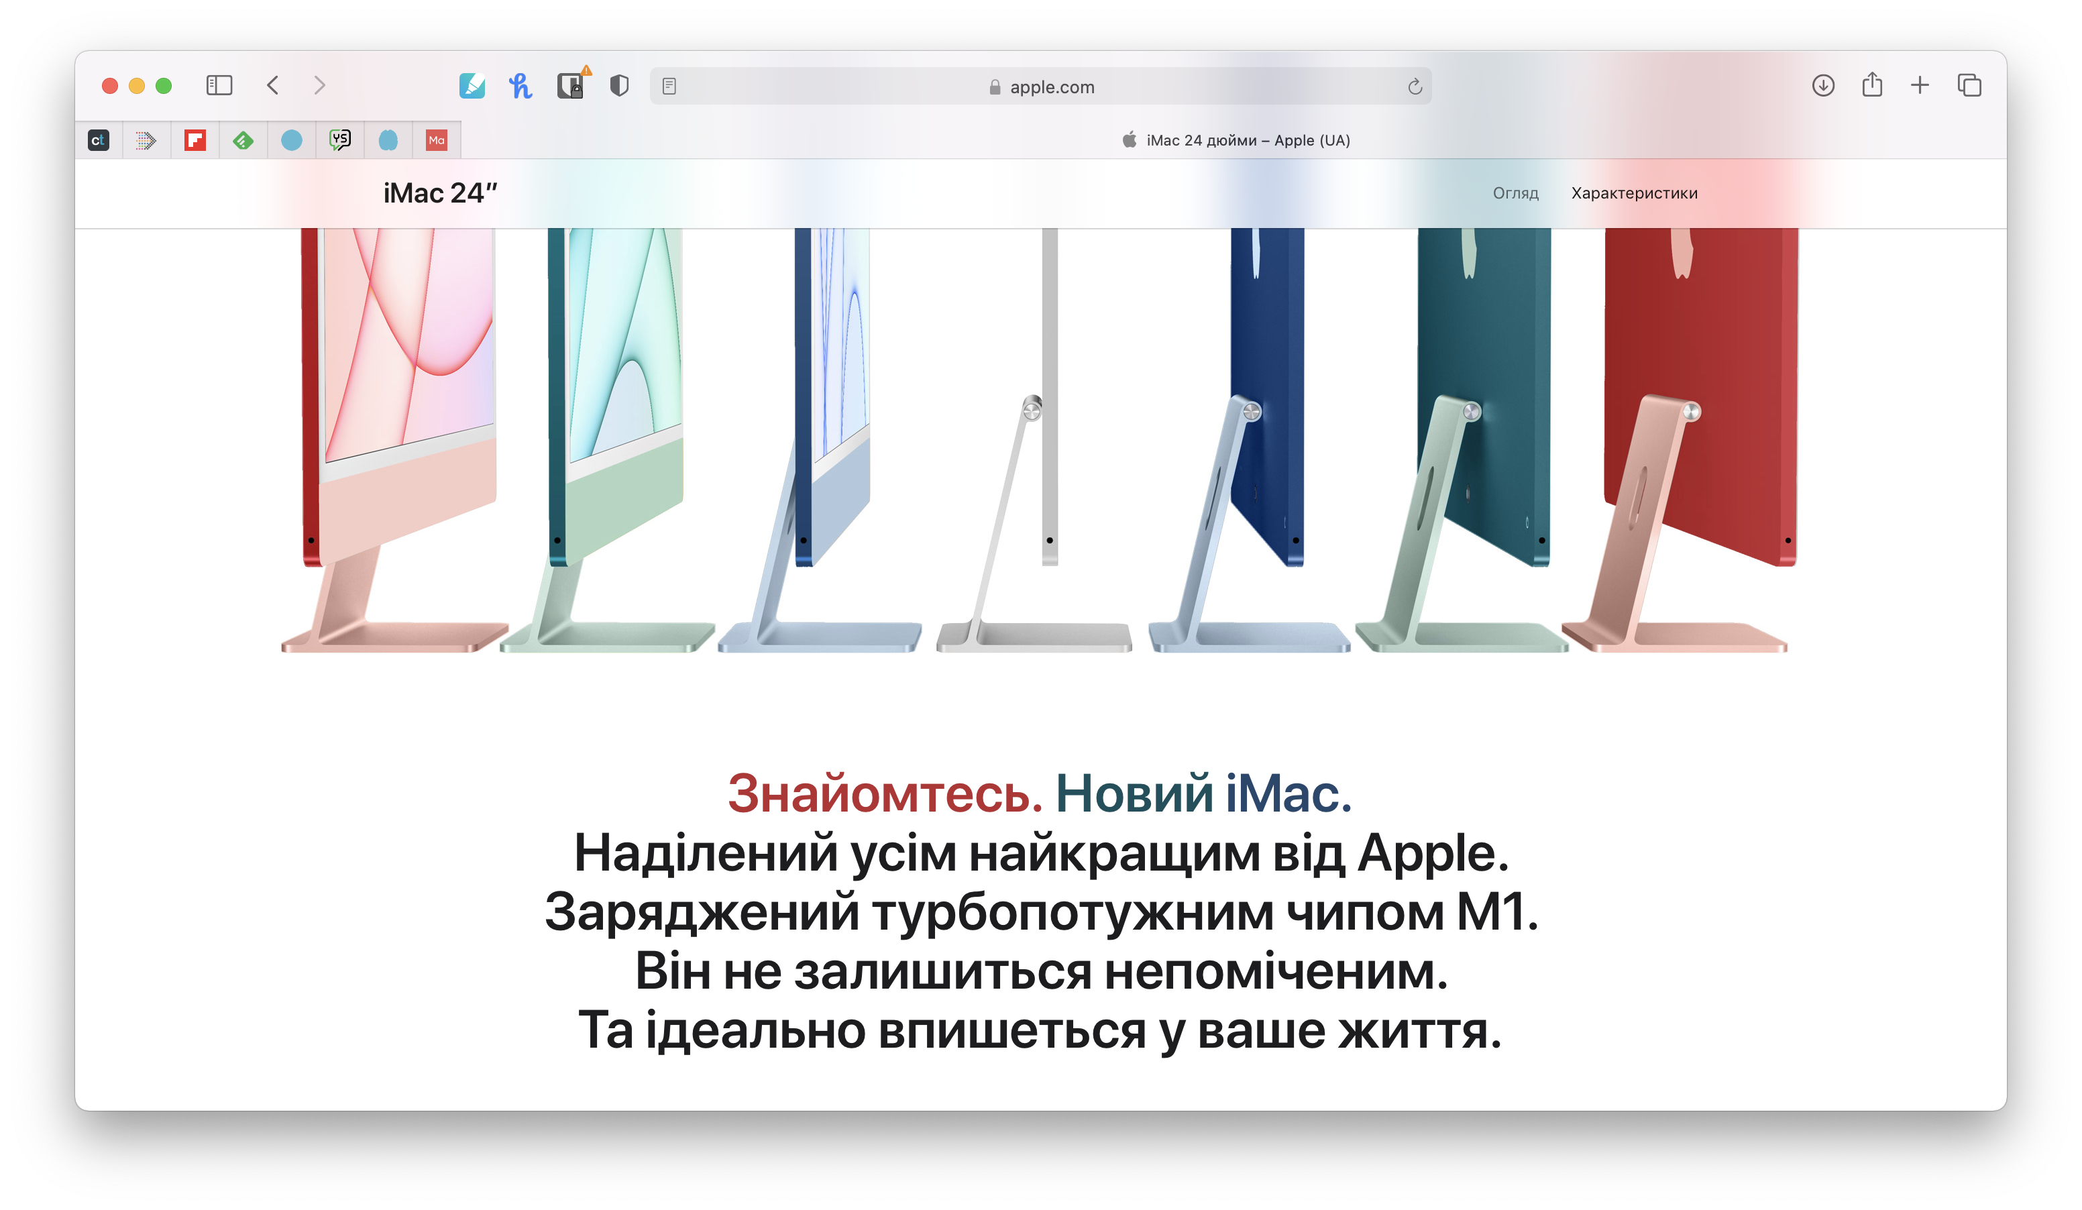
Task: Enter full screen with green button
Action: pos(164,86)
